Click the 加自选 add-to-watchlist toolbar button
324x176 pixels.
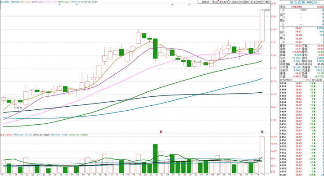235,2
